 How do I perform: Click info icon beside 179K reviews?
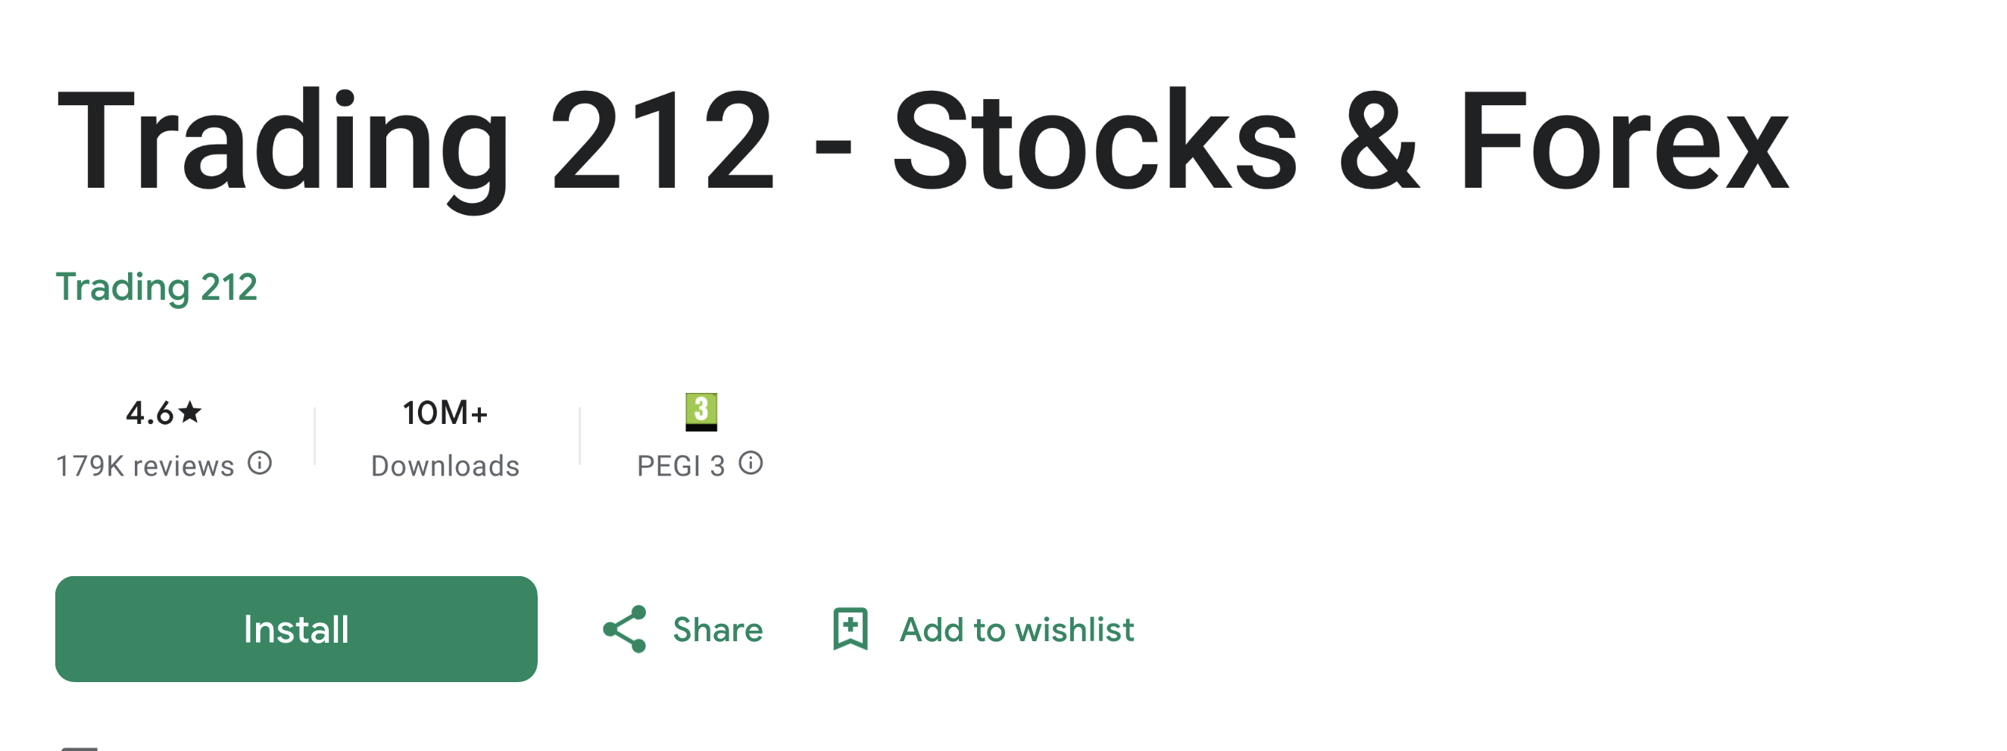(260, 463)
